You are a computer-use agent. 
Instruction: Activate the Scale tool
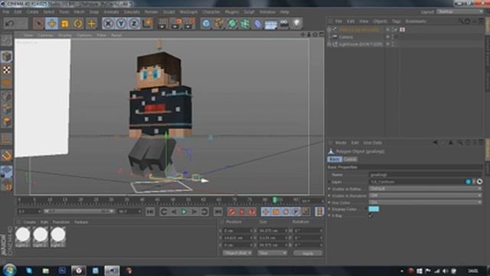[x=64, y=24]
